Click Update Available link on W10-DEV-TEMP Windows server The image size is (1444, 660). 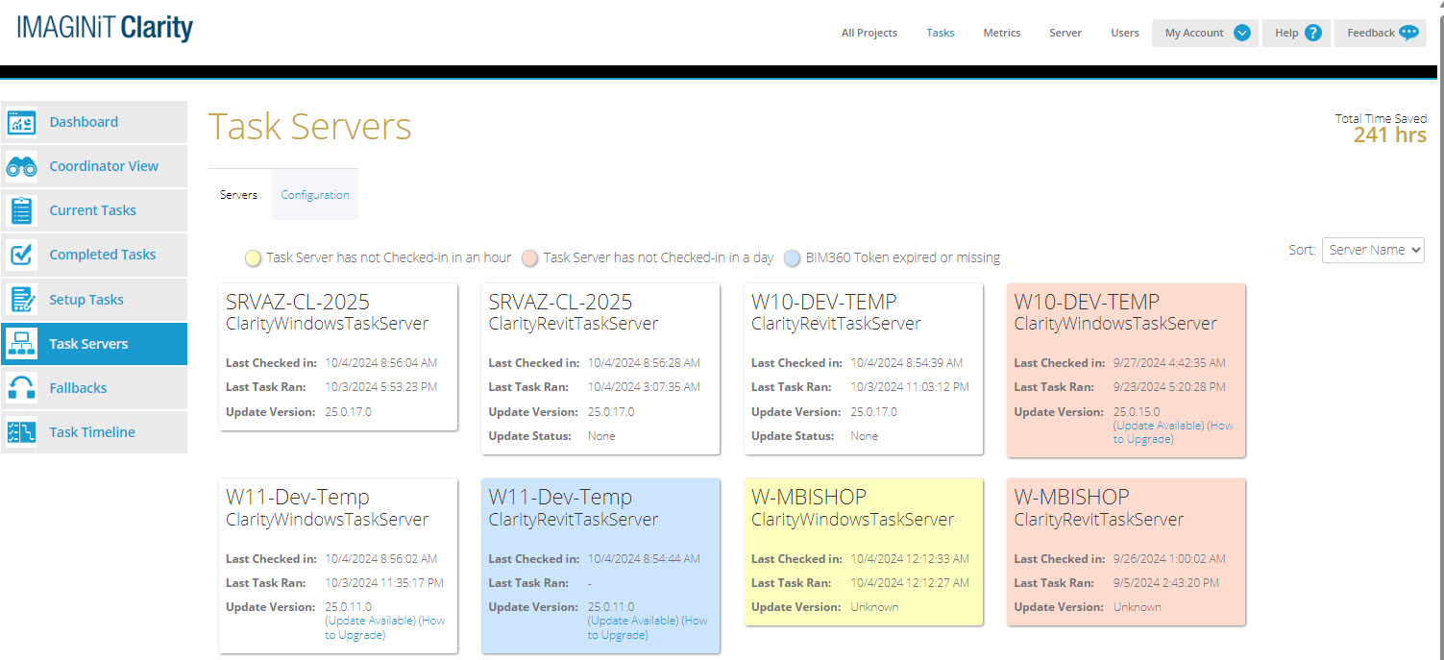click(1158, 426)
